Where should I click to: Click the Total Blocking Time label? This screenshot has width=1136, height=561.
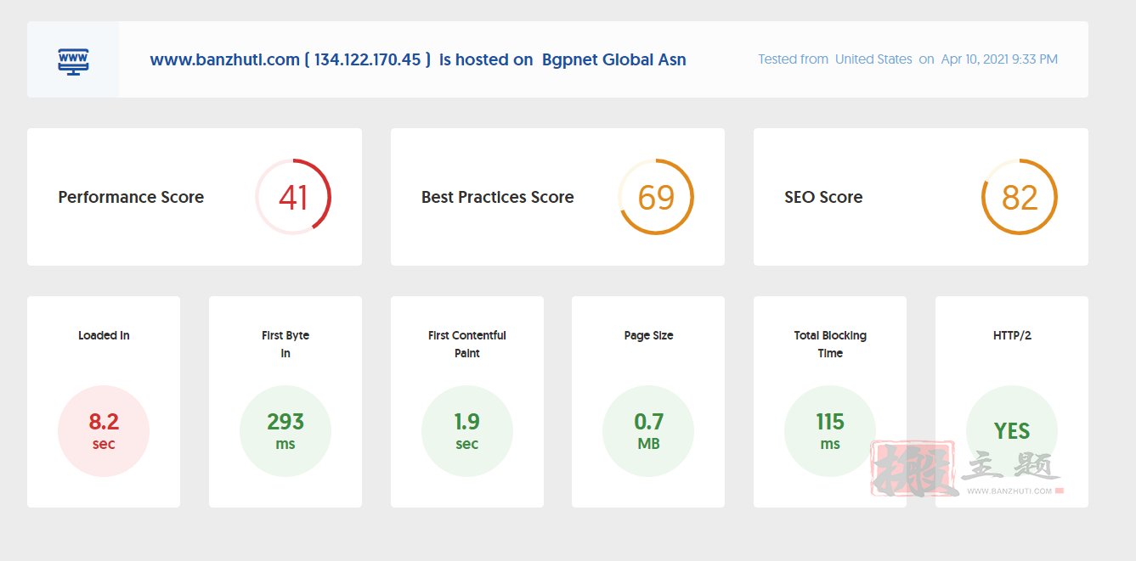point(830,344)
